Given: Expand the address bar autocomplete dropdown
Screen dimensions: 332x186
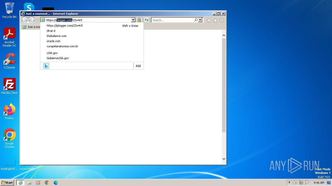Looking at the screenshot, I should point(133,20).
